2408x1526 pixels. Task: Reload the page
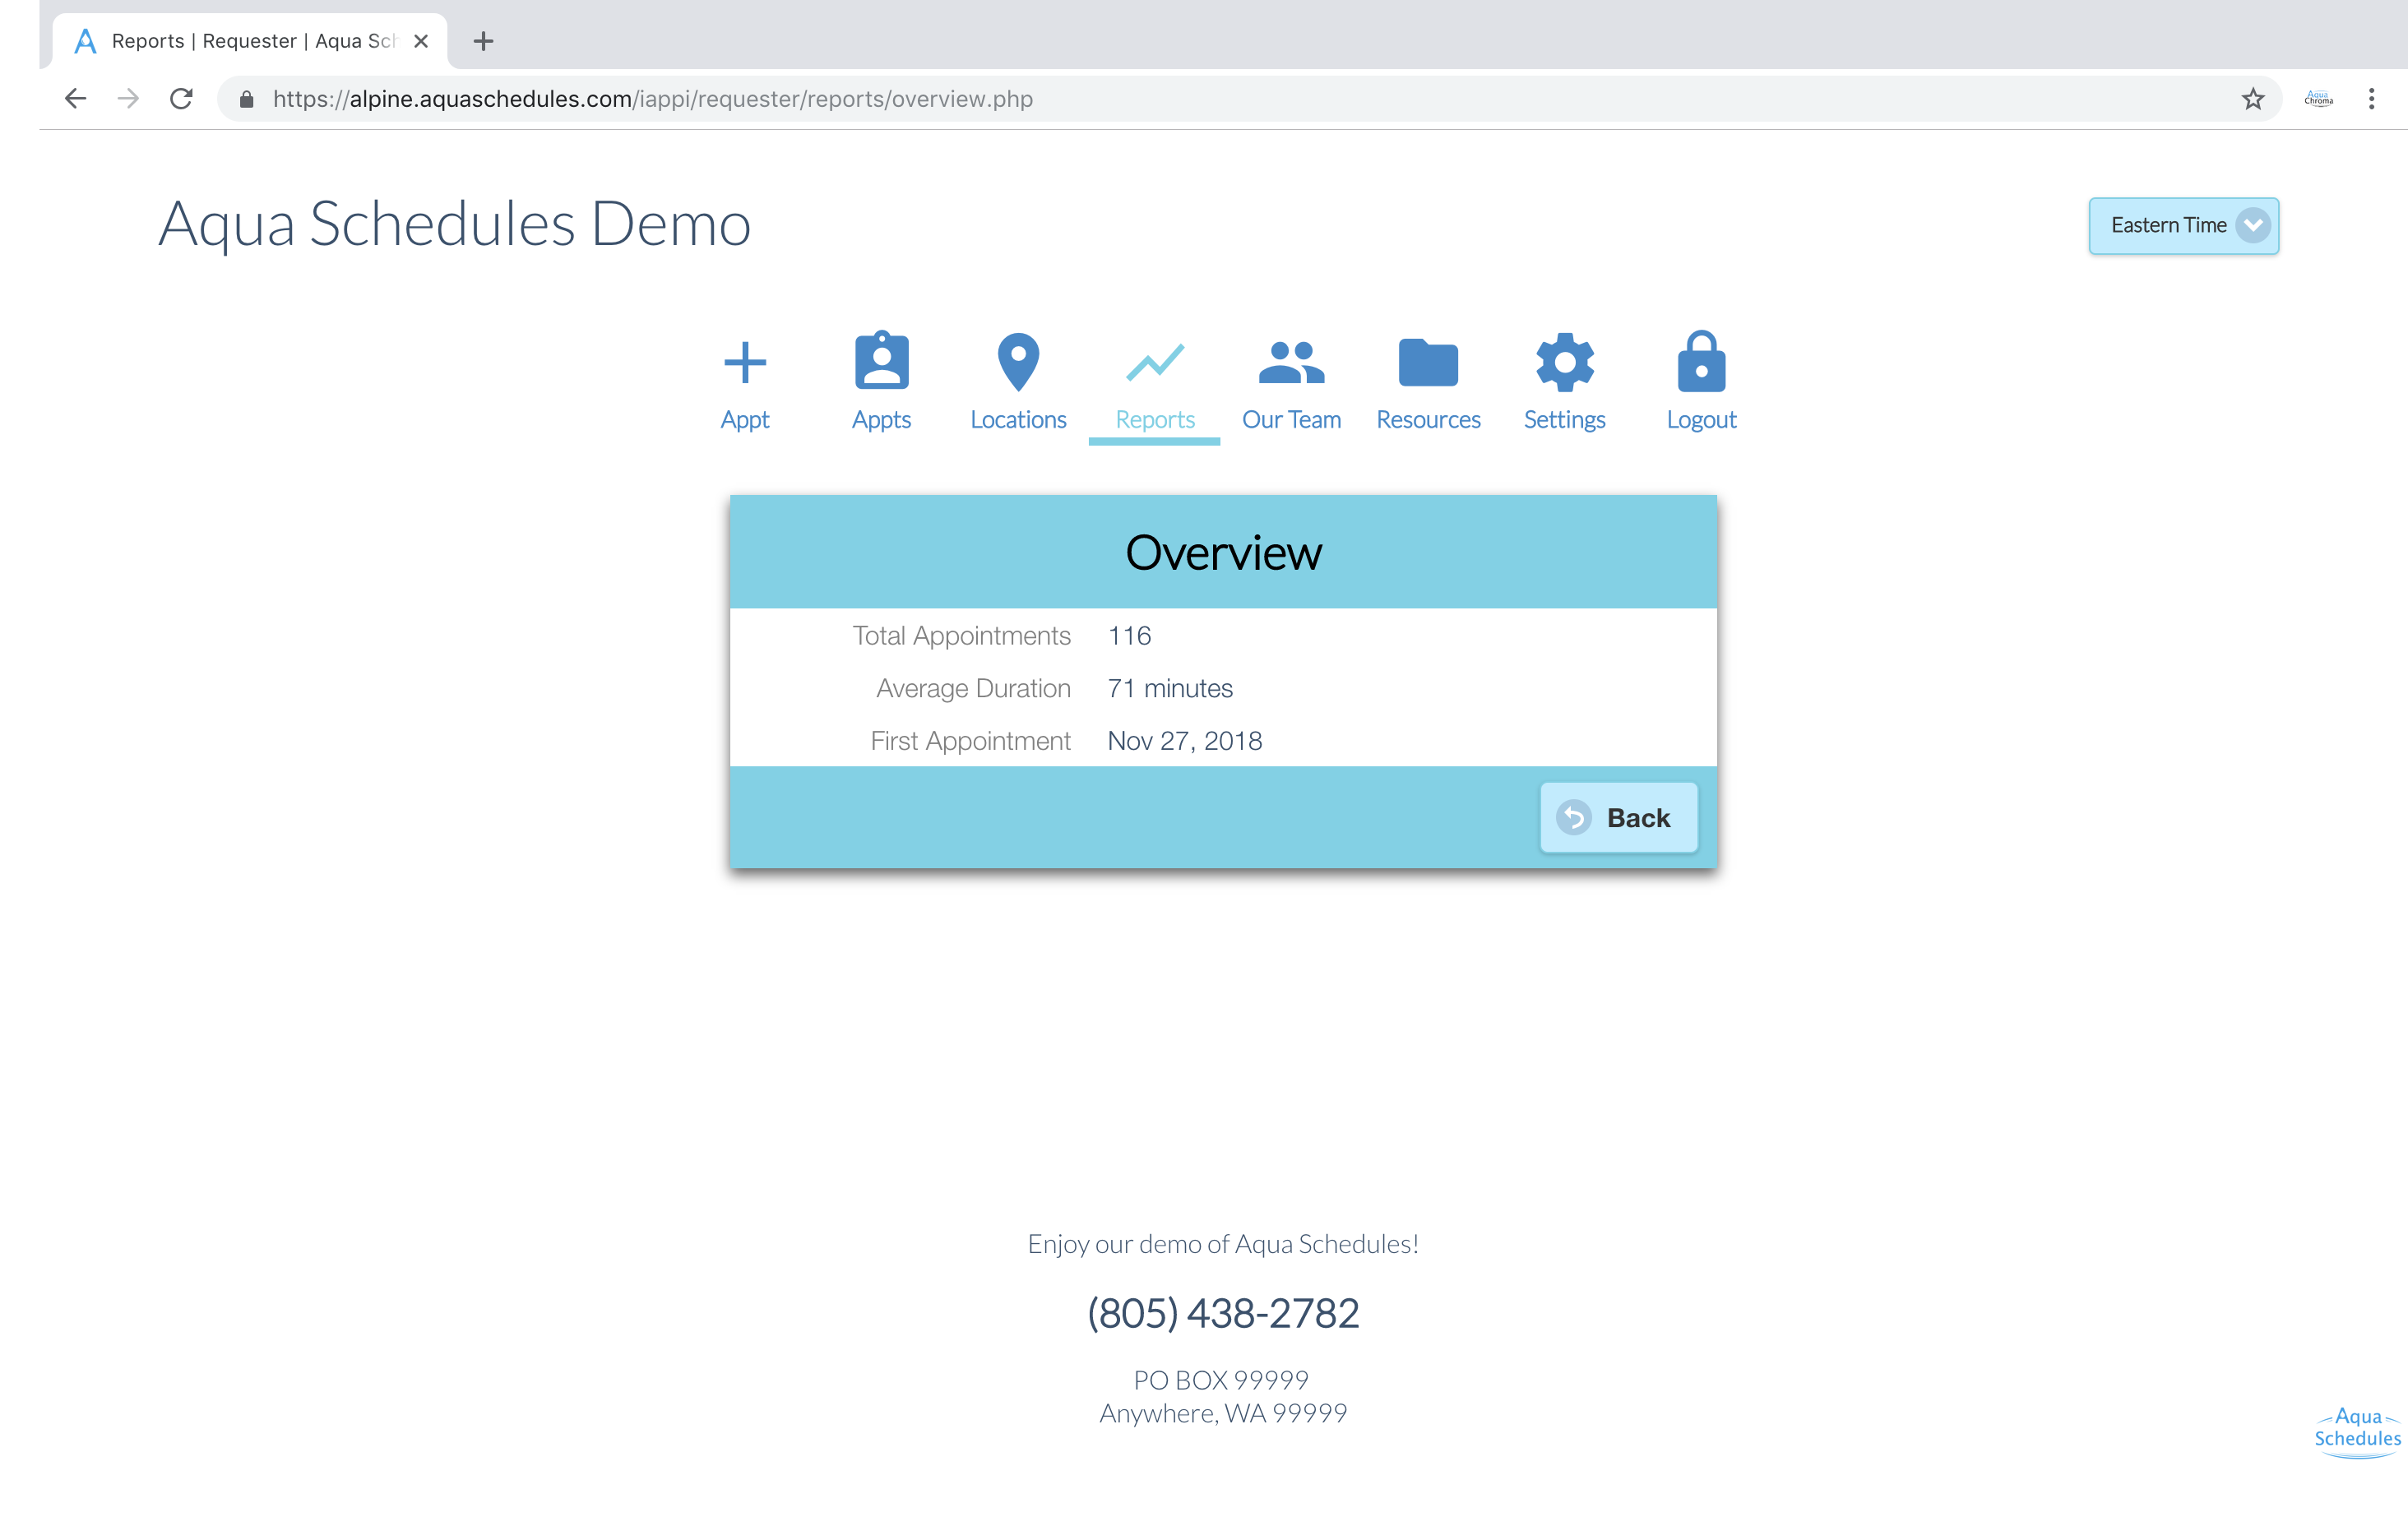coord(181,99)
